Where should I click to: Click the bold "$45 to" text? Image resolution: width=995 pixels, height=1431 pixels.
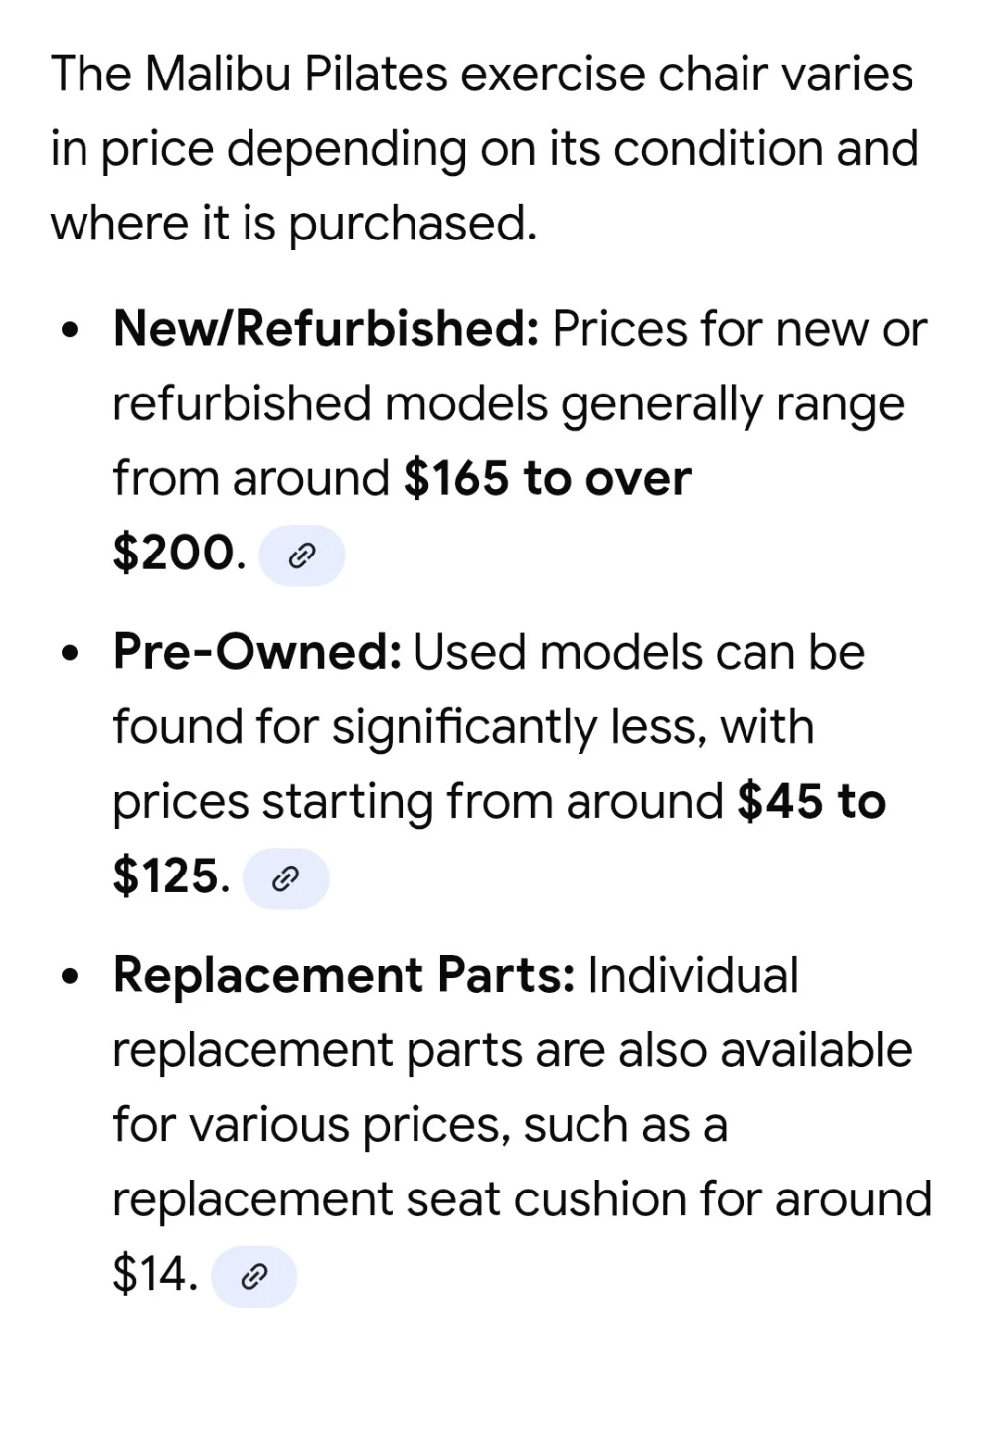point(810,802)
